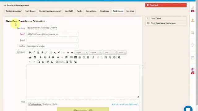Toggle underline formatting in comment editor
Image resolution: width=198 pixels, height=111 pixels.
coord(38,52)
